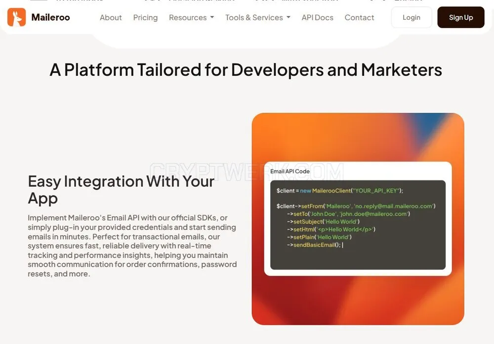Click the paragraph about Maileroo's Email API
Screen dimensions: 494x344
point(132,245)
